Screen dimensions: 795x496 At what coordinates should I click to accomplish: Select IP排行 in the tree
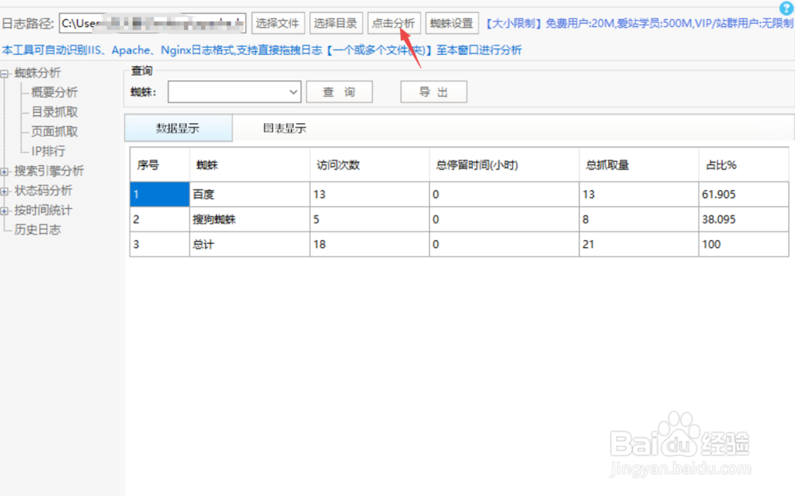click(x=48, y=151)
